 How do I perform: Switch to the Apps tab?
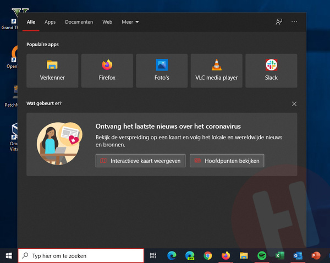(50, 22)
